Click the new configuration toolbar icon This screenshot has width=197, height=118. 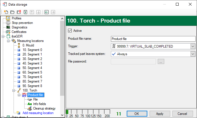[x=6, y=12]
